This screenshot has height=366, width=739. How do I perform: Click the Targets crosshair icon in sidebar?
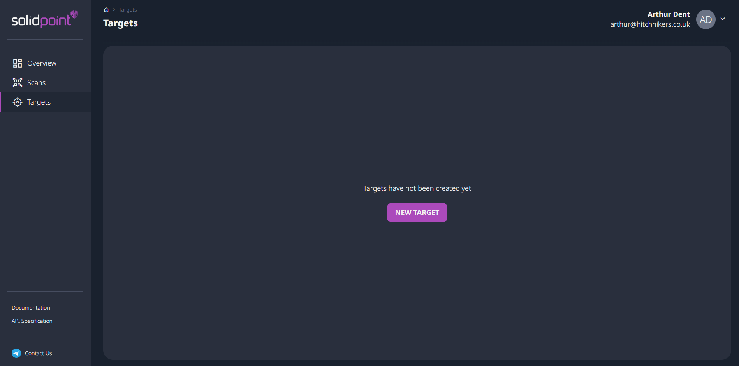pyautogui.click(x=18, y=102)
